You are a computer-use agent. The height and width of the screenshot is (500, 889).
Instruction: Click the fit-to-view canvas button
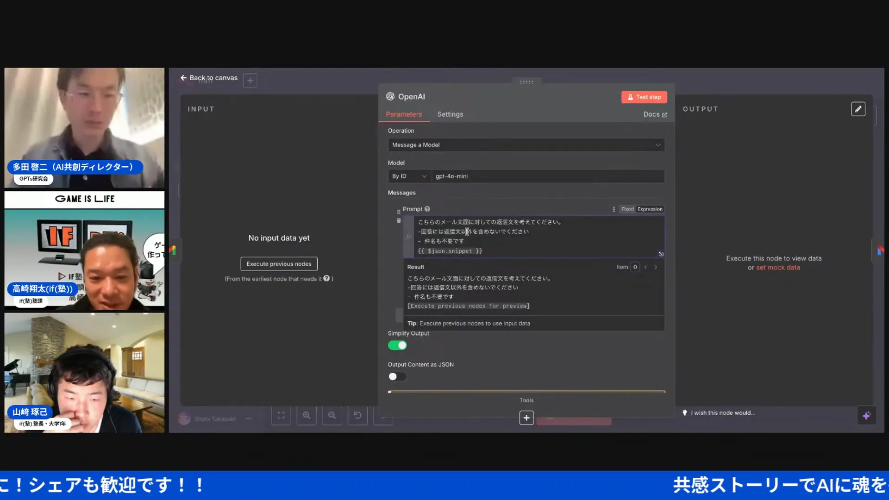(x=281, y=415)
